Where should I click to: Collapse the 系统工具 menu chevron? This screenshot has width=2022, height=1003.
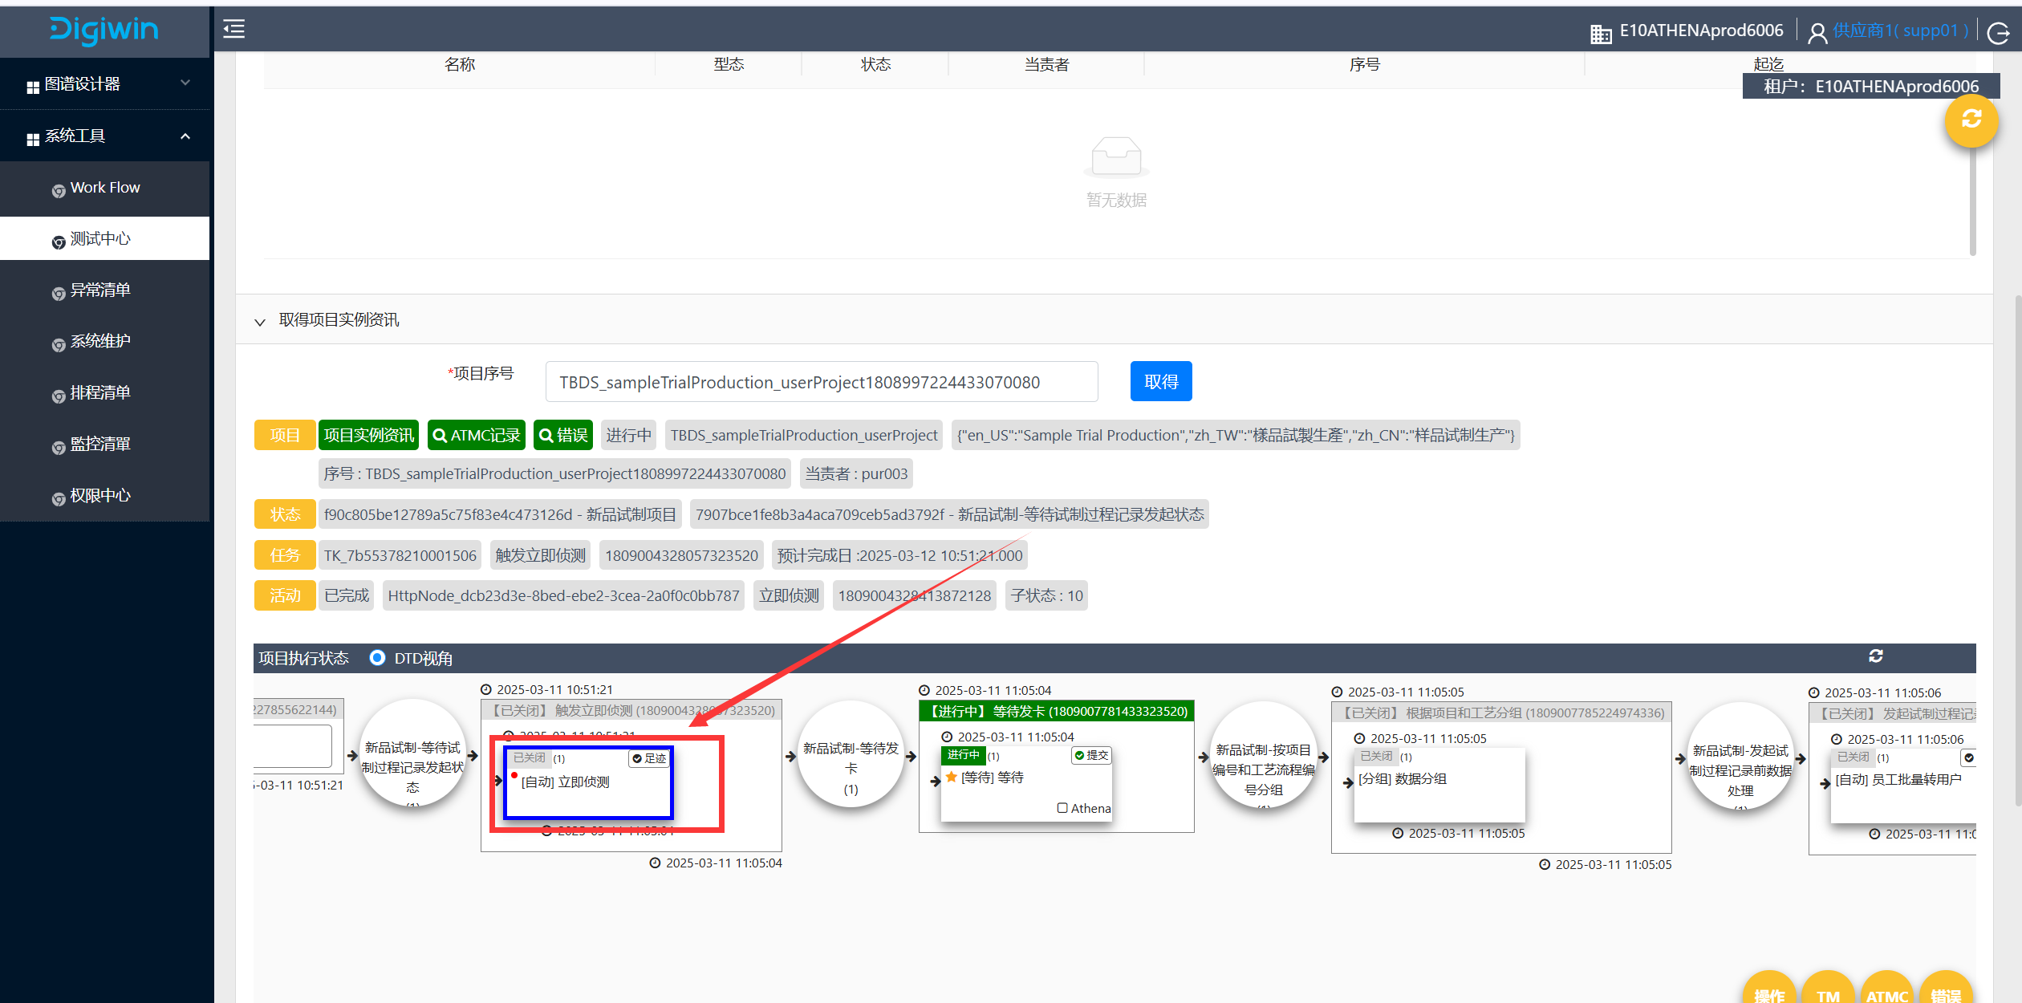(x=185, y=136)
